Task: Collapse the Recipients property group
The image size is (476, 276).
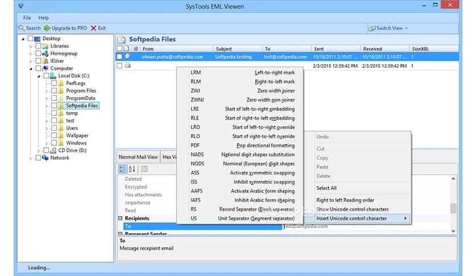Action: click(x=120, y=218)
